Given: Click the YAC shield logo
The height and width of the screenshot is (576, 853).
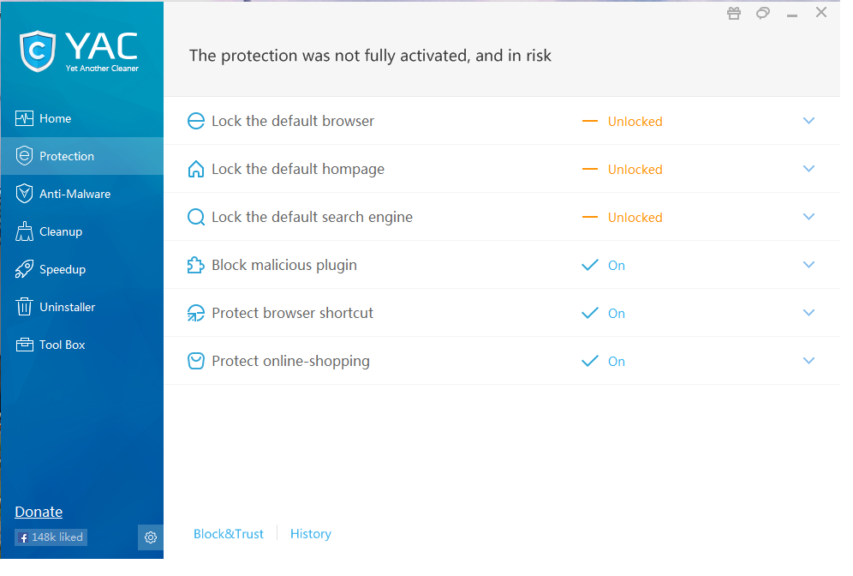Looking at the screenshot, I should point(37,50).
